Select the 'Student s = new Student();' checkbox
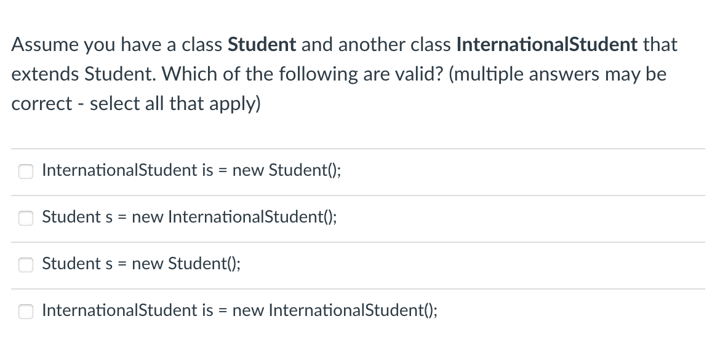Viewport: 720px width, 359px height. tap(26, 265)
